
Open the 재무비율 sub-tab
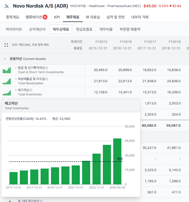tap(106, 29)
